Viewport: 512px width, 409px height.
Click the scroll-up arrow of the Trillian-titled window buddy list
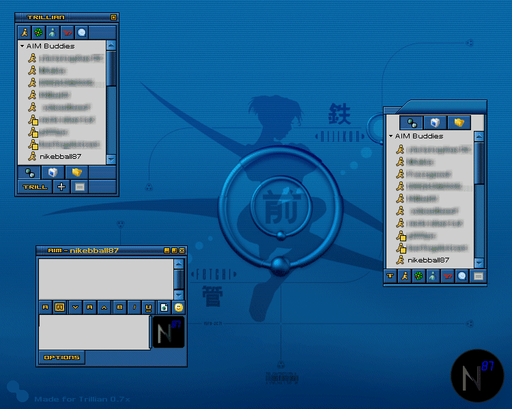pyautogui.click(x=111, y=45)
